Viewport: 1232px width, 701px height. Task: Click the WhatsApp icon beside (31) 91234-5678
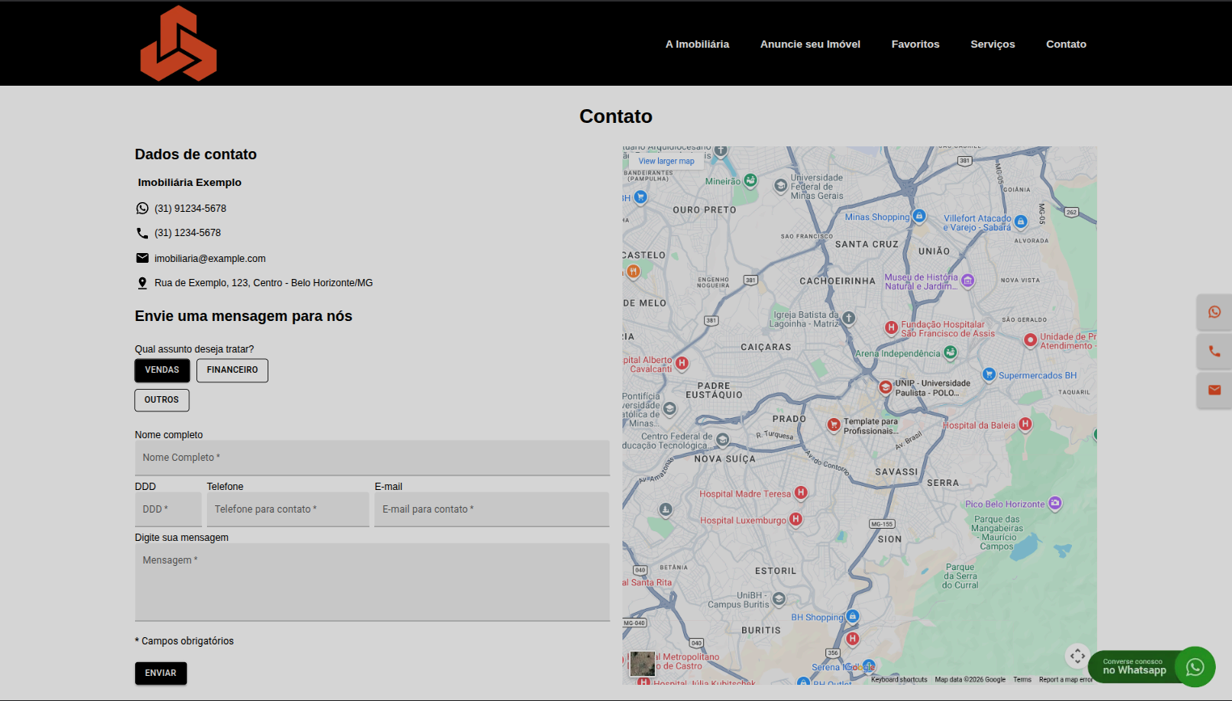[x=142, y=208]
